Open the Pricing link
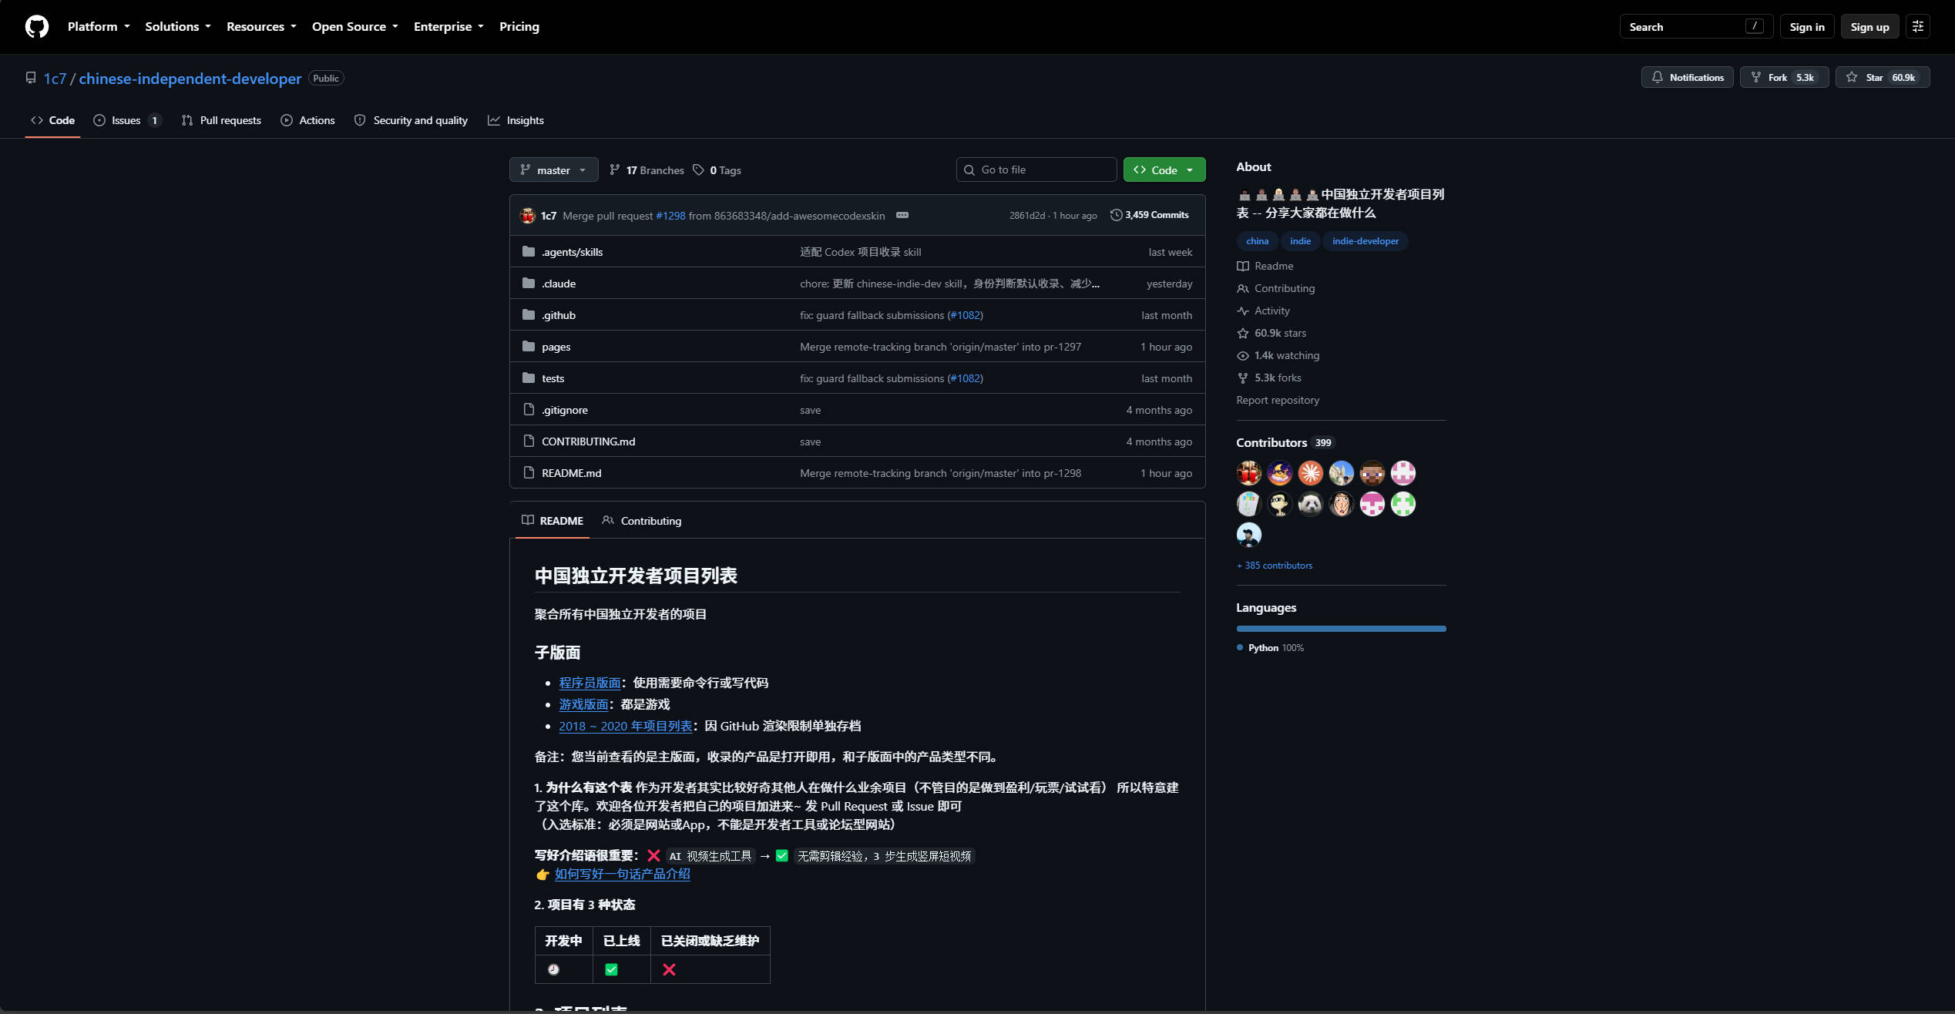Image resolution: width=1955 pixels, height=1014 pixels. click(x=519, y=26)
